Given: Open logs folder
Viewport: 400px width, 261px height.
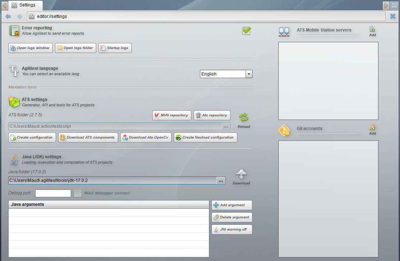Looking at the screenshot, I should (x=75, y=48).
